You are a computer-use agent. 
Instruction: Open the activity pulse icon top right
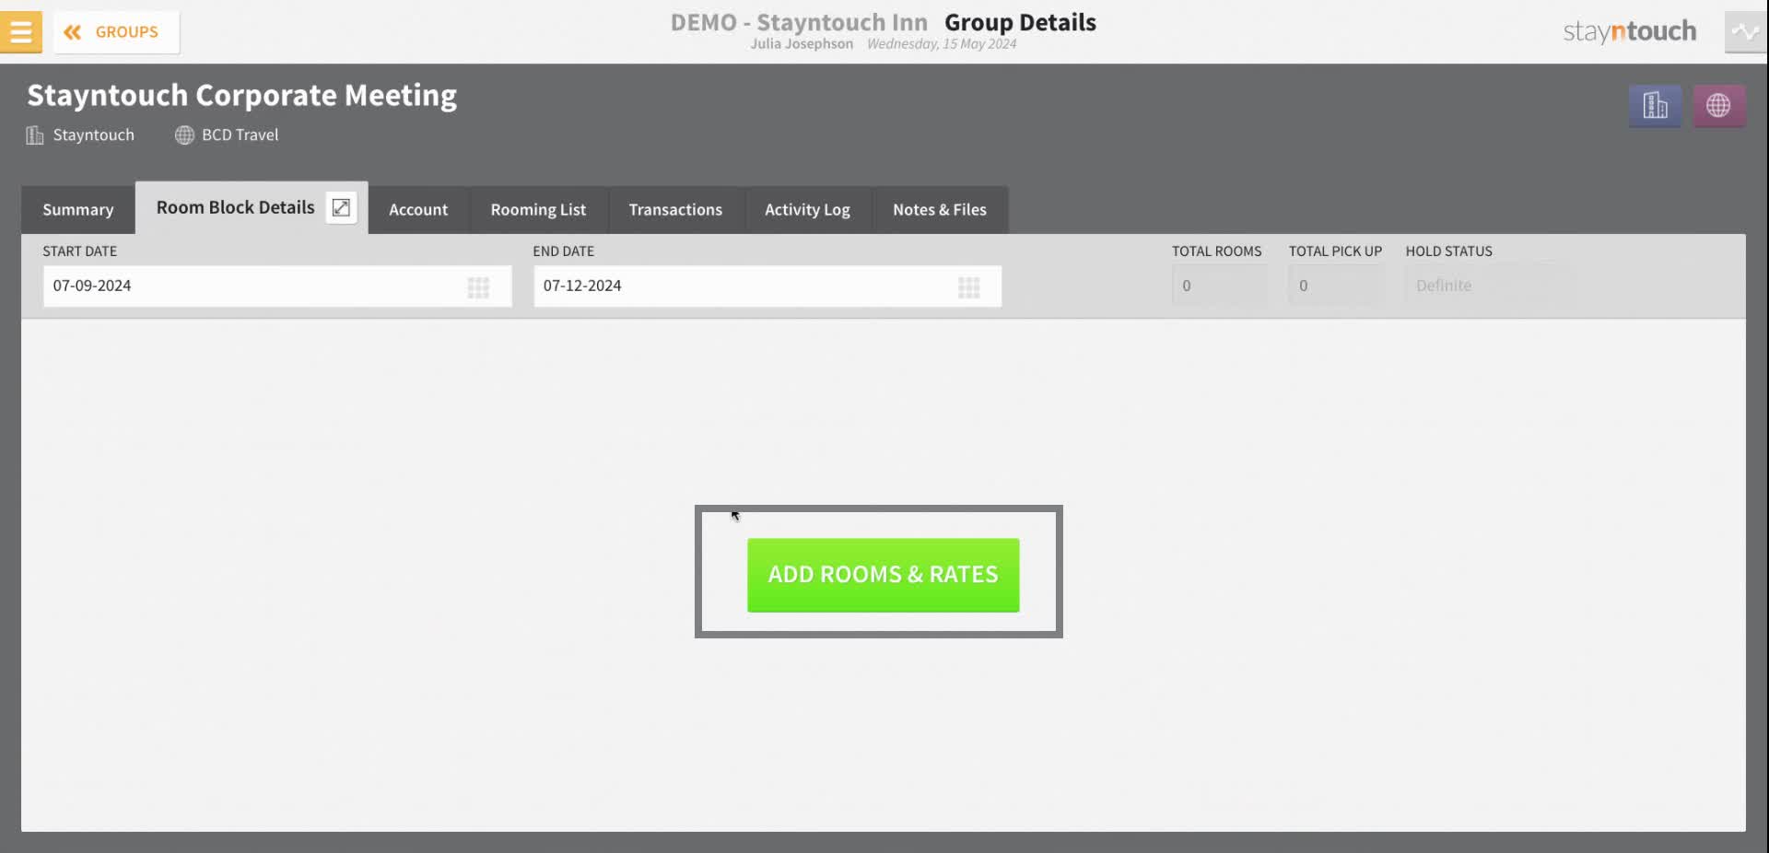1745,32
